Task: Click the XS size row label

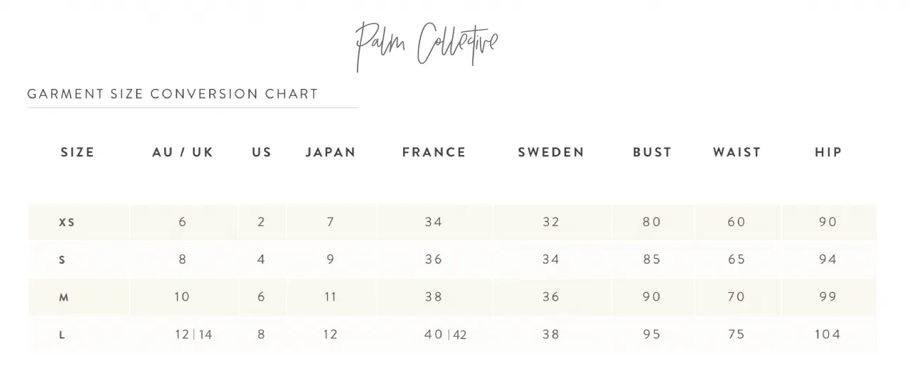Action: [67, 222]
